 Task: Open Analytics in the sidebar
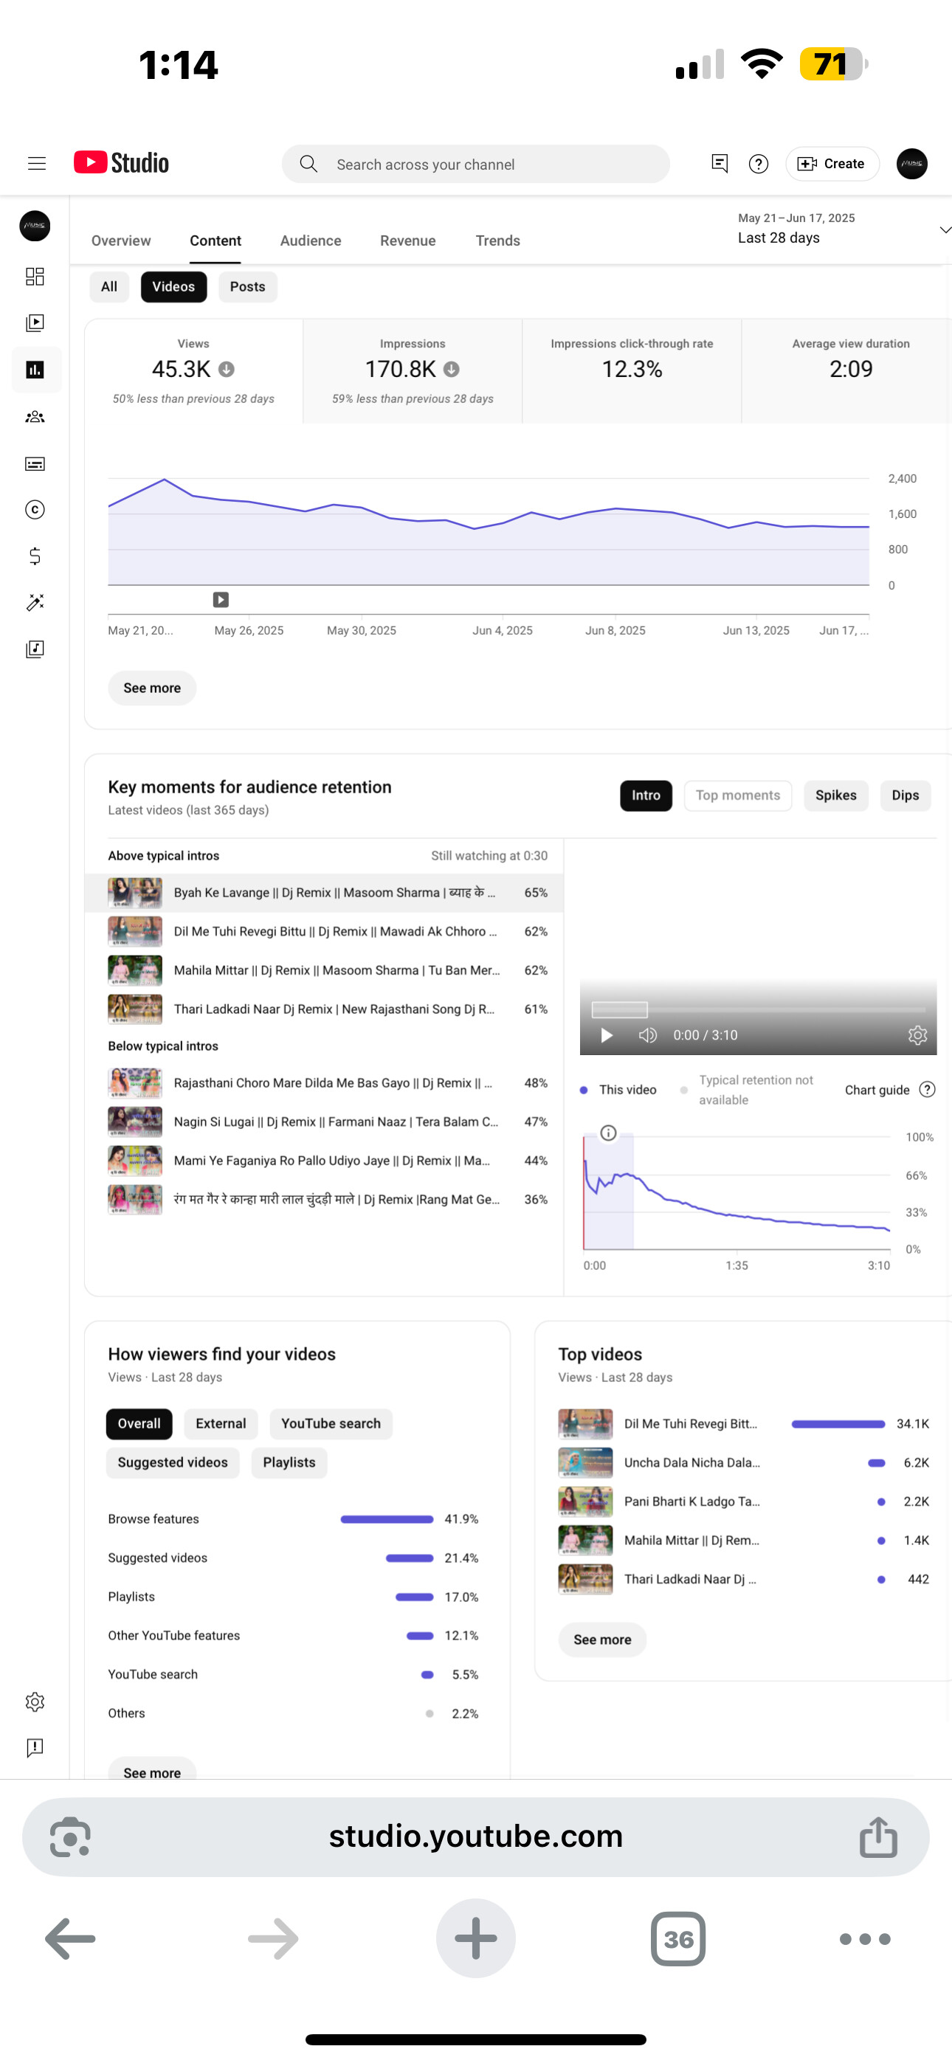tap(36, 369)
